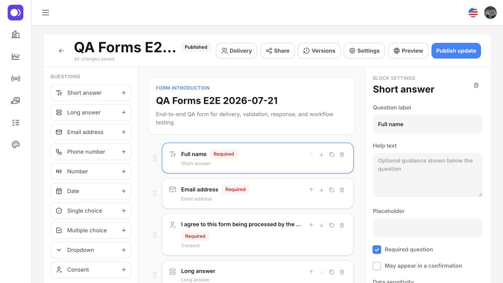Move Full name block down
The height and width of the screenshot is (283, 503).
pyautogui.click(x=321, y=154)
